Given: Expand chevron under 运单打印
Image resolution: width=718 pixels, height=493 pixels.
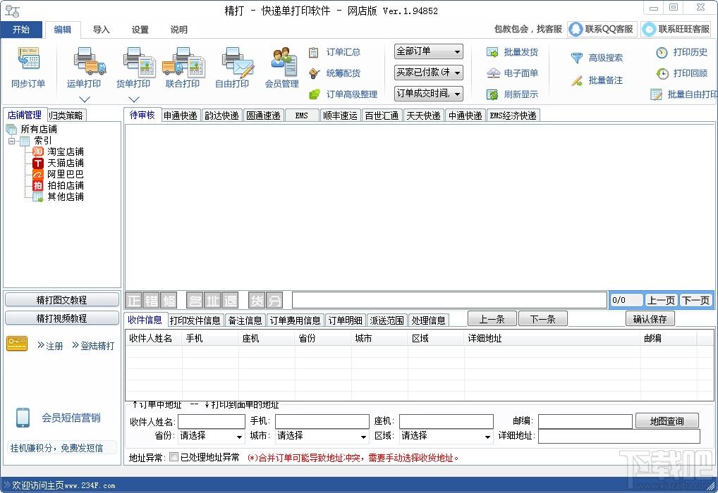Looking at the screenshot, I should click(x=85, y=99).
